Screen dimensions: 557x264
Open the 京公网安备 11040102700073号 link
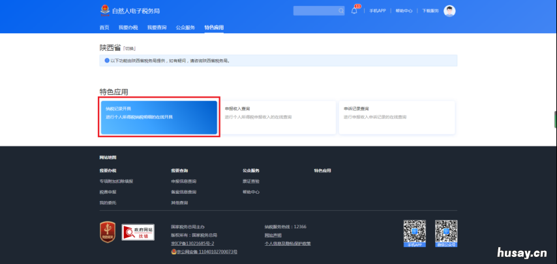(207, 252)
